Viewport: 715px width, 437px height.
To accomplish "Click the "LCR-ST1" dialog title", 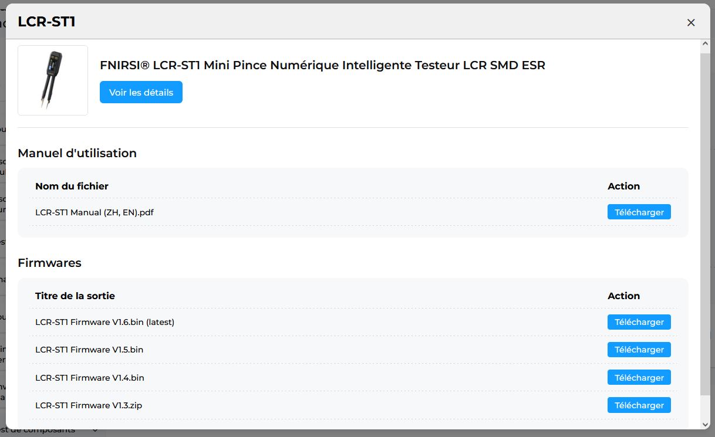I will pos(46,22).
